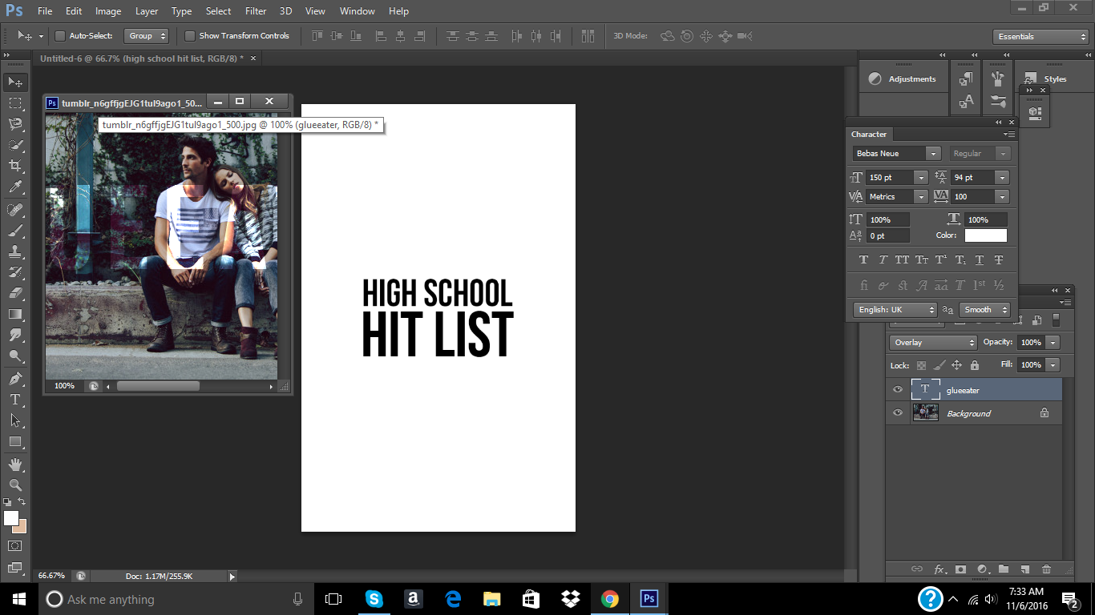1095x615 pixels.
Task: Open the 94 pt leading dropdown
Action: 1002,178
